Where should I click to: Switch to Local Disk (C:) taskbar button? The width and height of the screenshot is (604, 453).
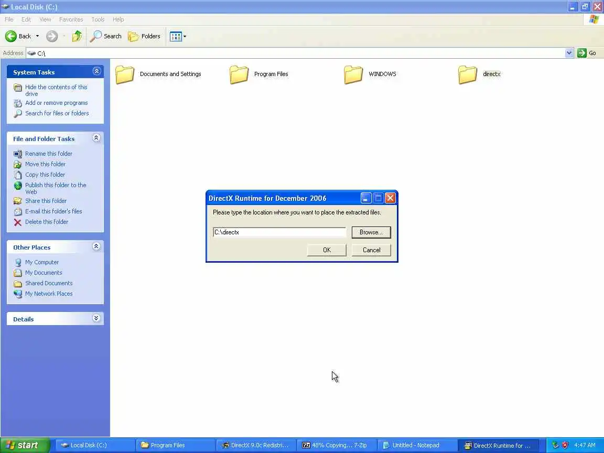point(94,445)
